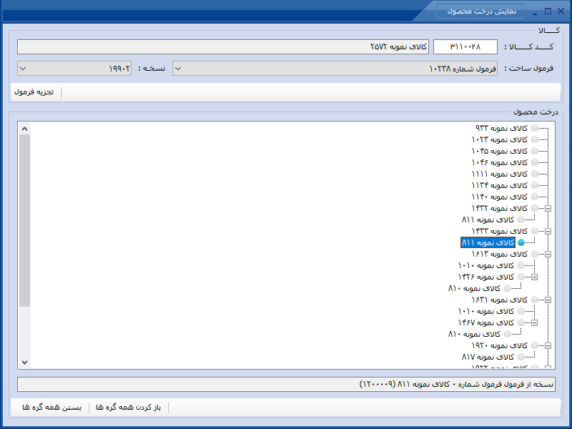Click circle icon beside کالای نمونه ۱۹۲۰
This screenshot has height=429, width=572.
click(534, 345)
